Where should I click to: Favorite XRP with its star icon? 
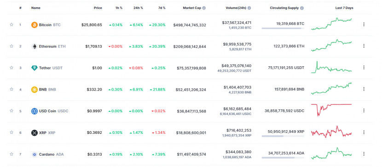12,132
